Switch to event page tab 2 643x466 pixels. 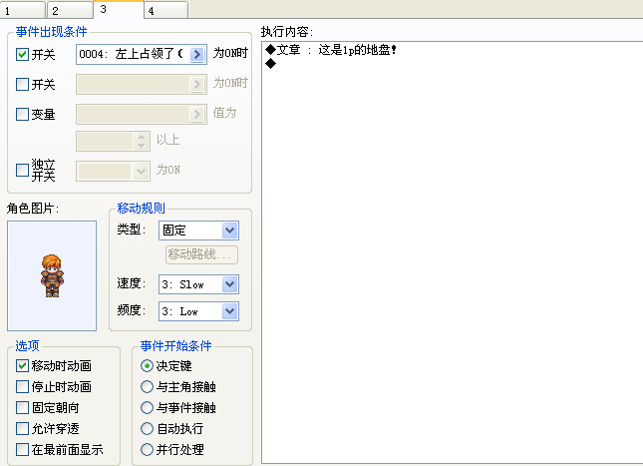pos(70,10)
